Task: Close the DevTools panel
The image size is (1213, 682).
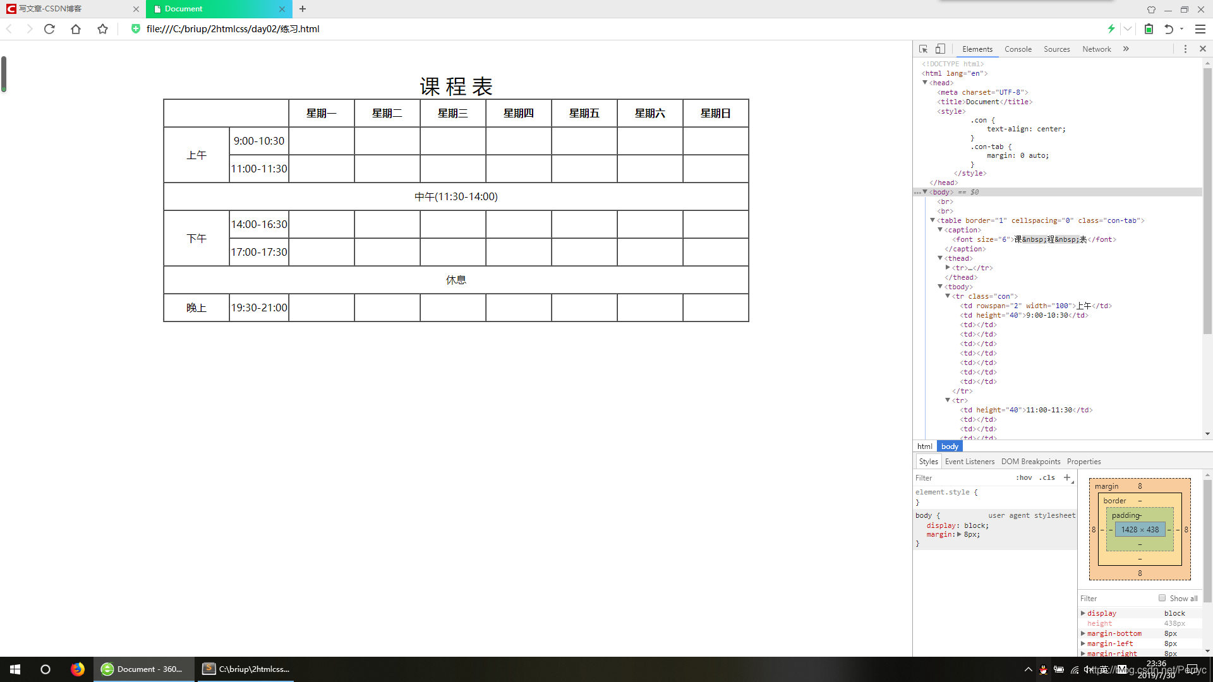Action: (x=1202, y=49)
